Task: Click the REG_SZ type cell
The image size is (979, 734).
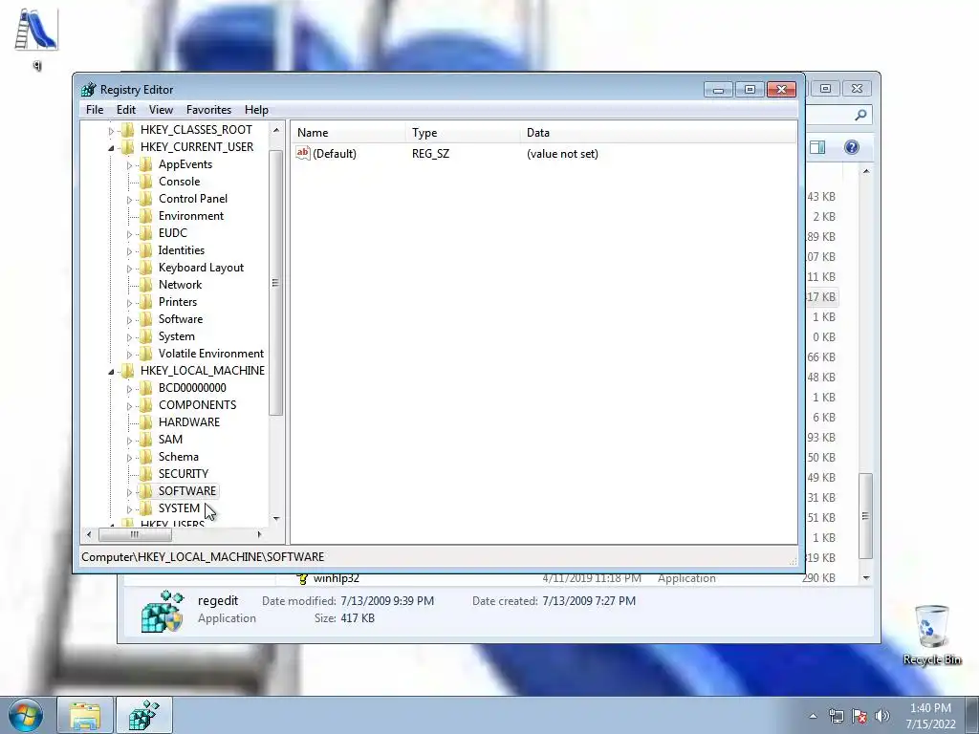Action: (430, 154)
